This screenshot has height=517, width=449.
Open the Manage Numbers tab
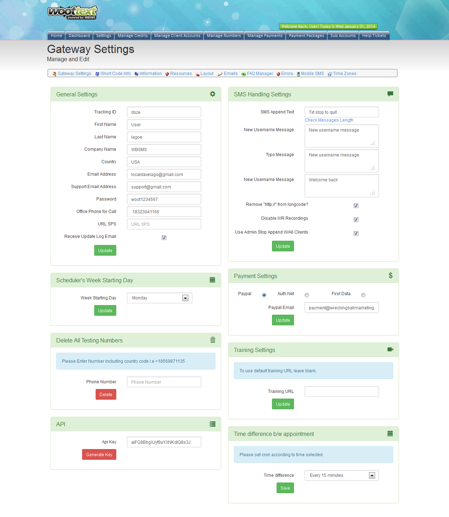pyautogui.click(x=224, y=36)
